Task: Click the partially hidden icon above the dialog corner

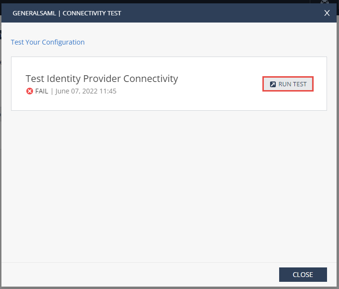Action: tap(324, 2)
